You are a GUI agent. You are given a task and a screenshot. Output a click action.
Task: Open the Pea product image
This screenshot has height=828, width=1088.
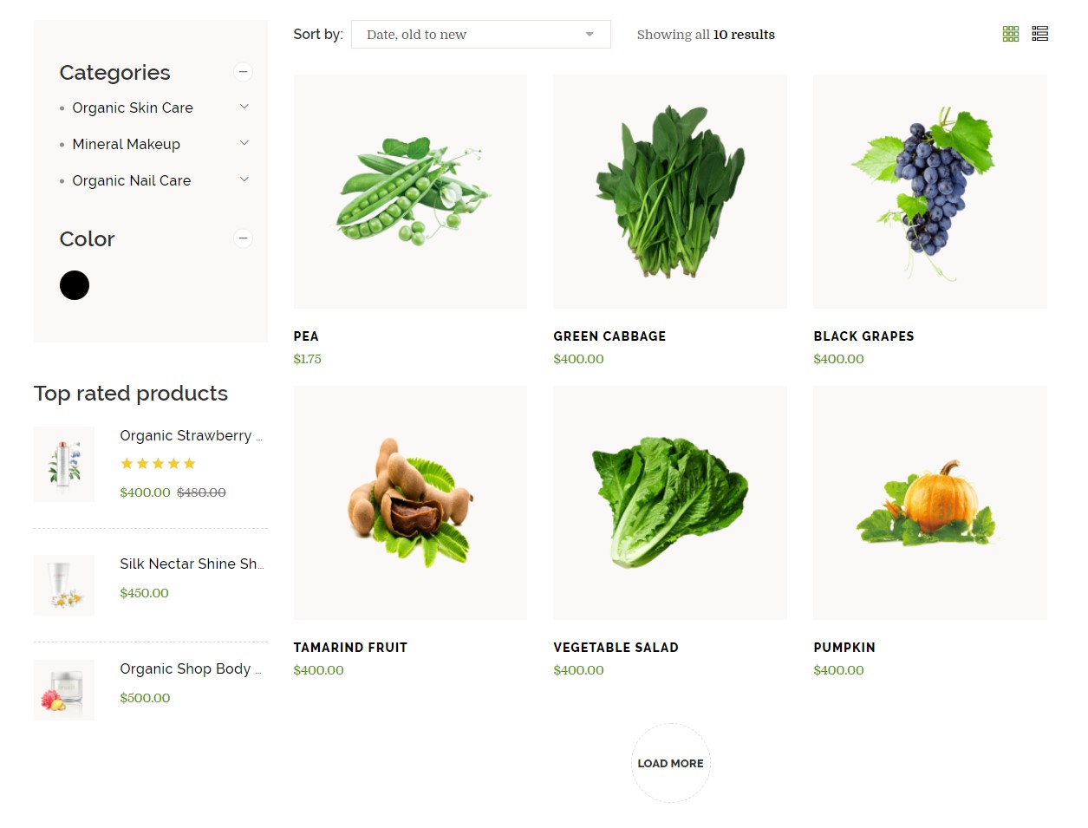(411, 192)
